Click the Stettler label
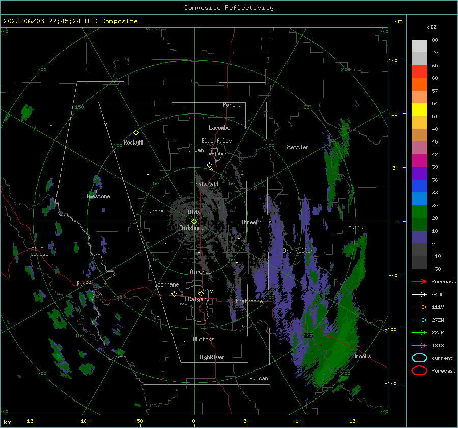 pos(297,147)
